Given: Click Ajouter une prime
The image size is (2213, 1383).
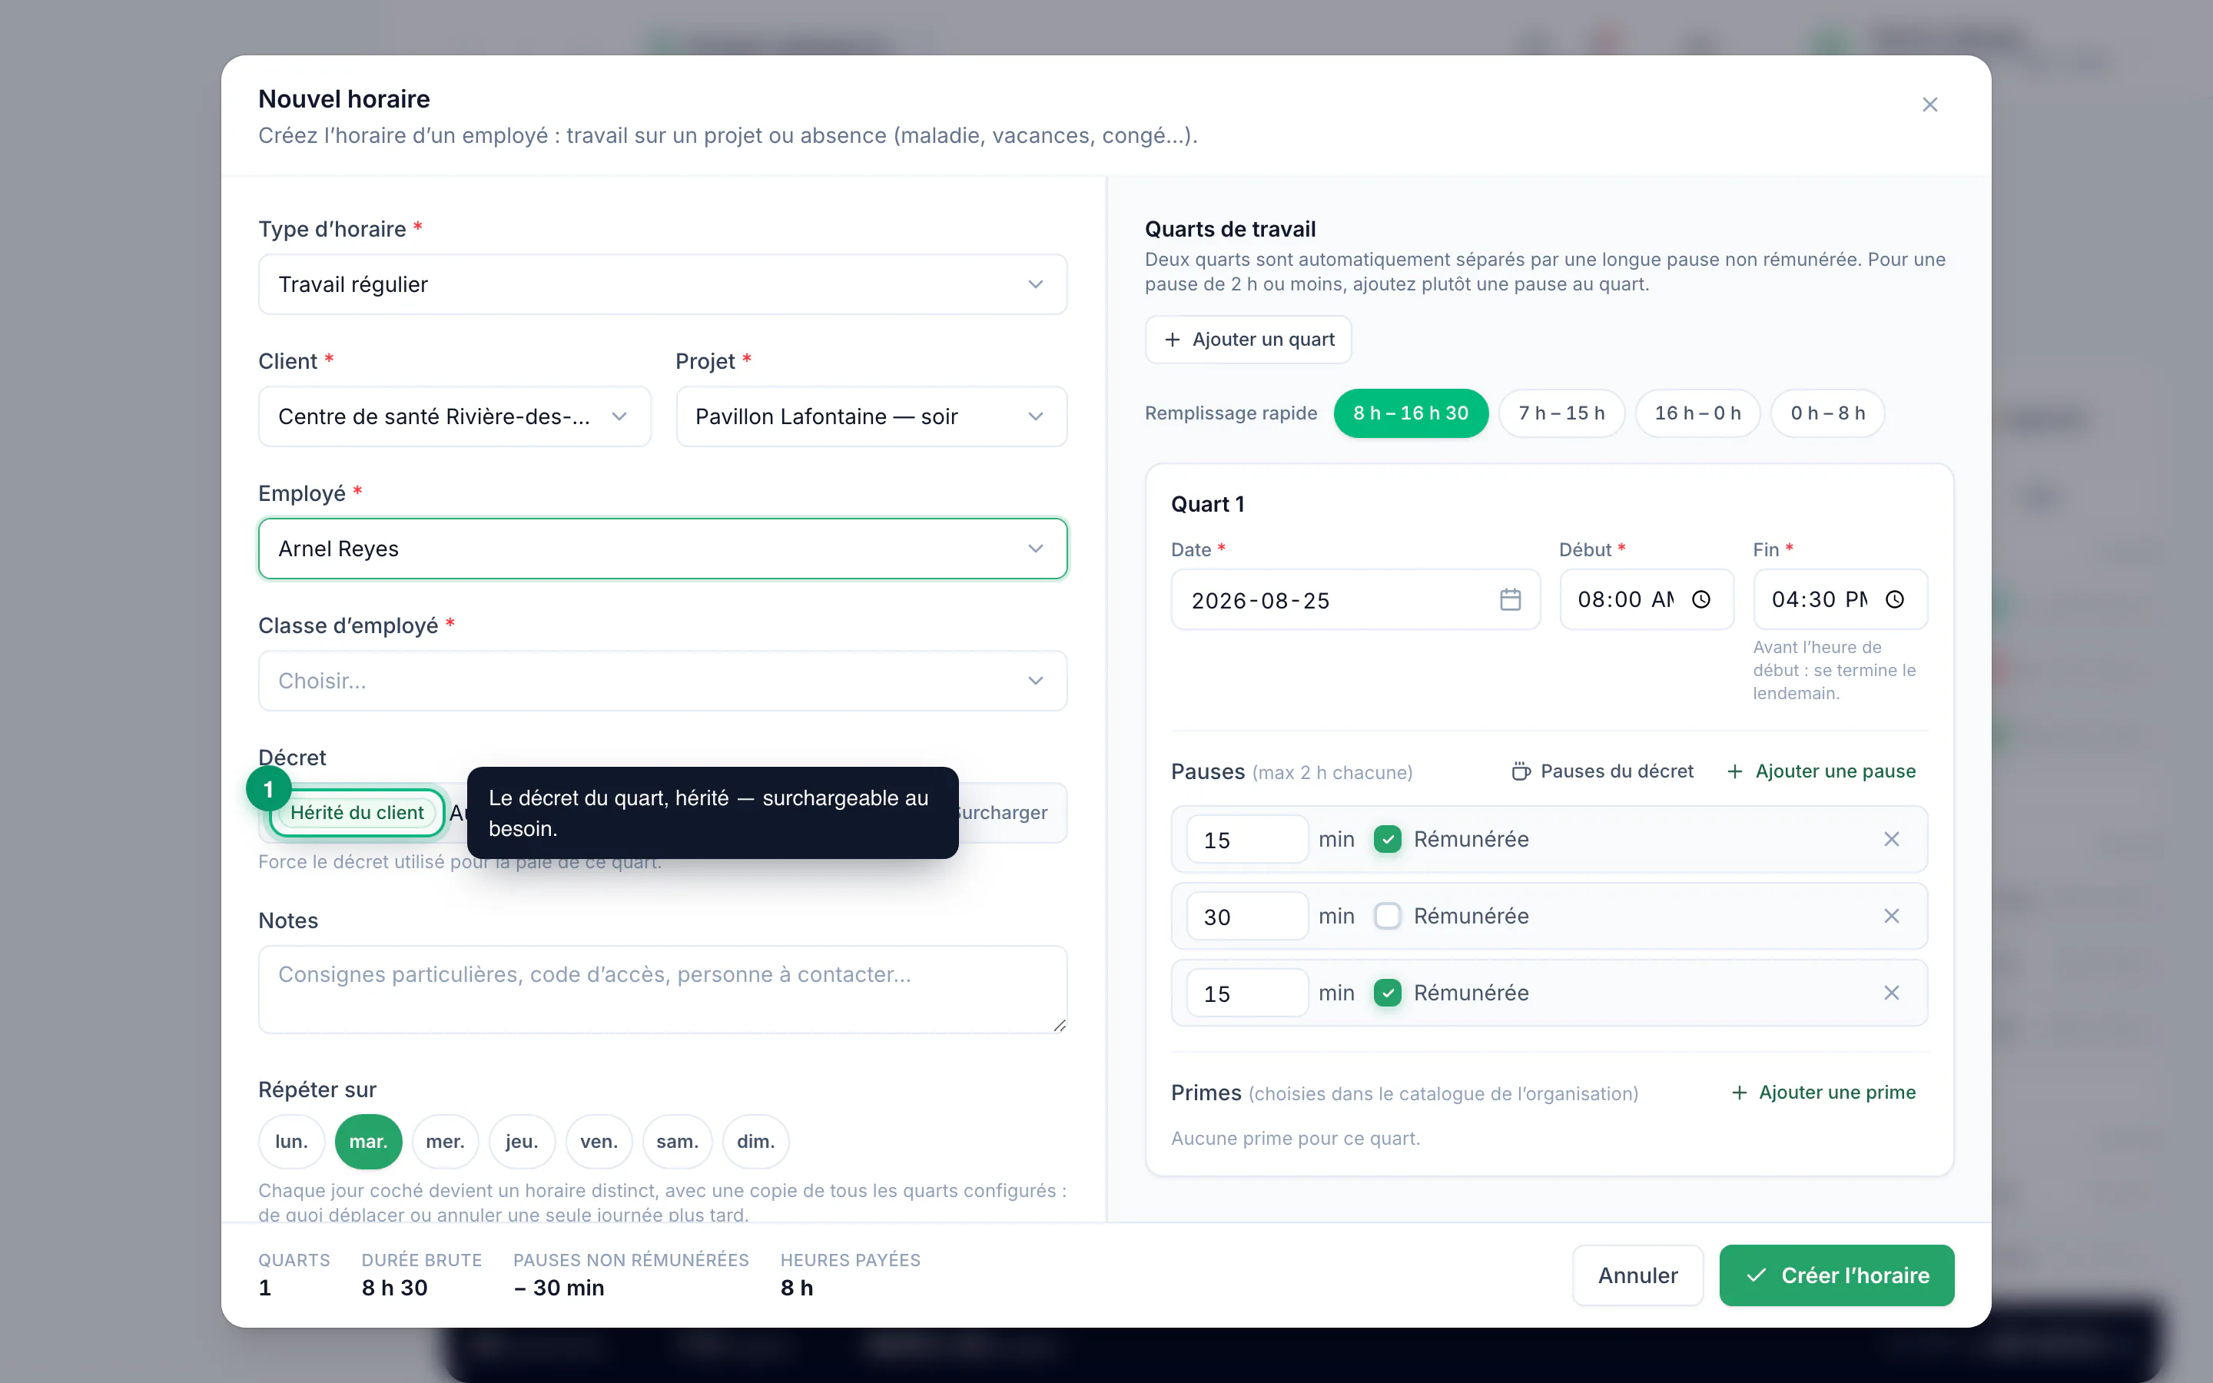Looking at the screenshot, I should pos(1823,1092).
